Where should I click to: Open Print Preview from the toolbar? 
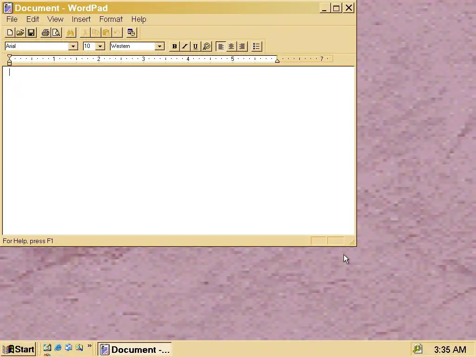tap(56, 33)
